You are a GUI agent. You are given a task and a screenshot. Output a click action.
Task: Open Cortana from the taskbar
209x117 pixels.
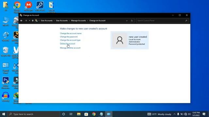coord(64,114)
